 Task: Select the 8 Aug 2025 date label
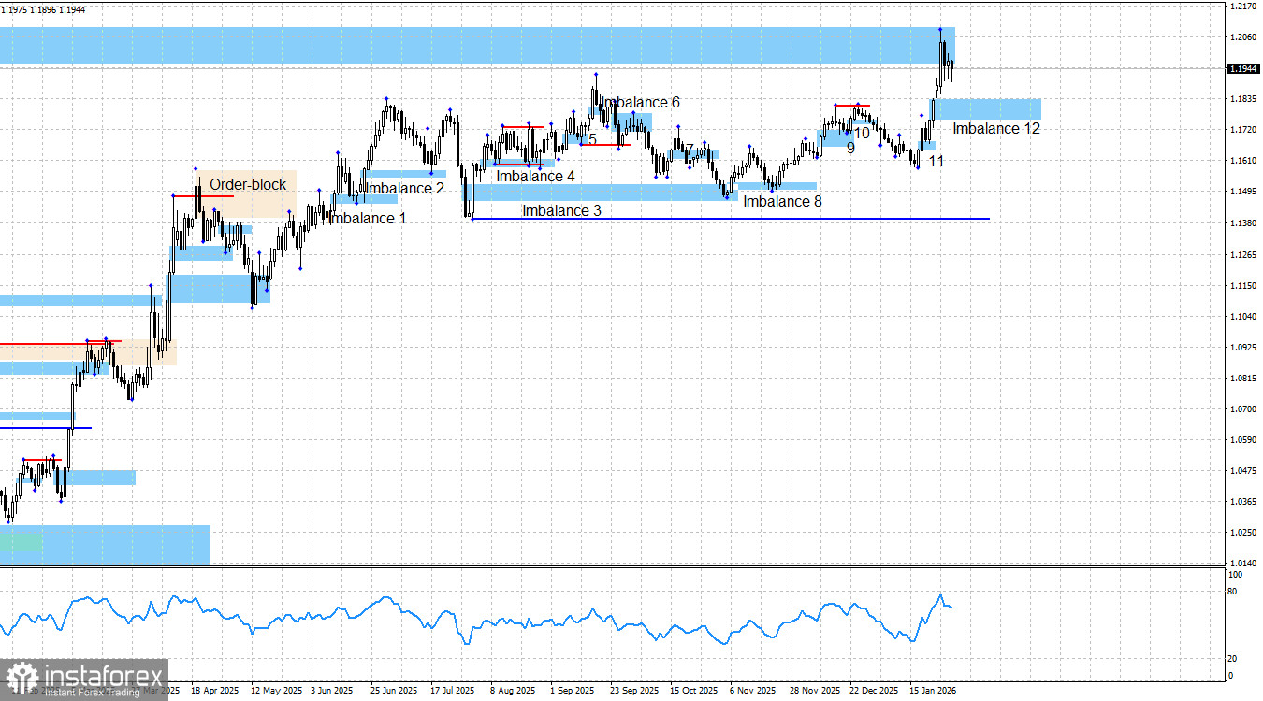coord(513,691)
